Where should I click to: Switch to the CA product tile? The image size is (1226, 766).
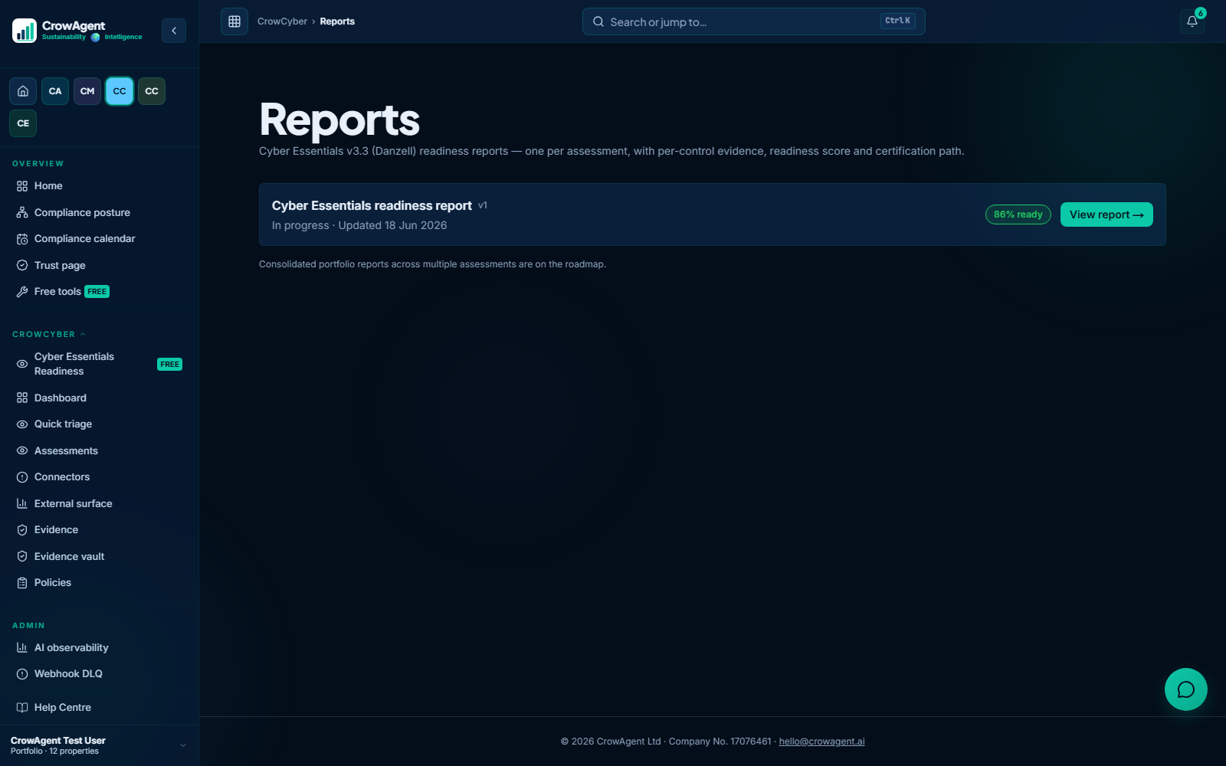point(55,91)
